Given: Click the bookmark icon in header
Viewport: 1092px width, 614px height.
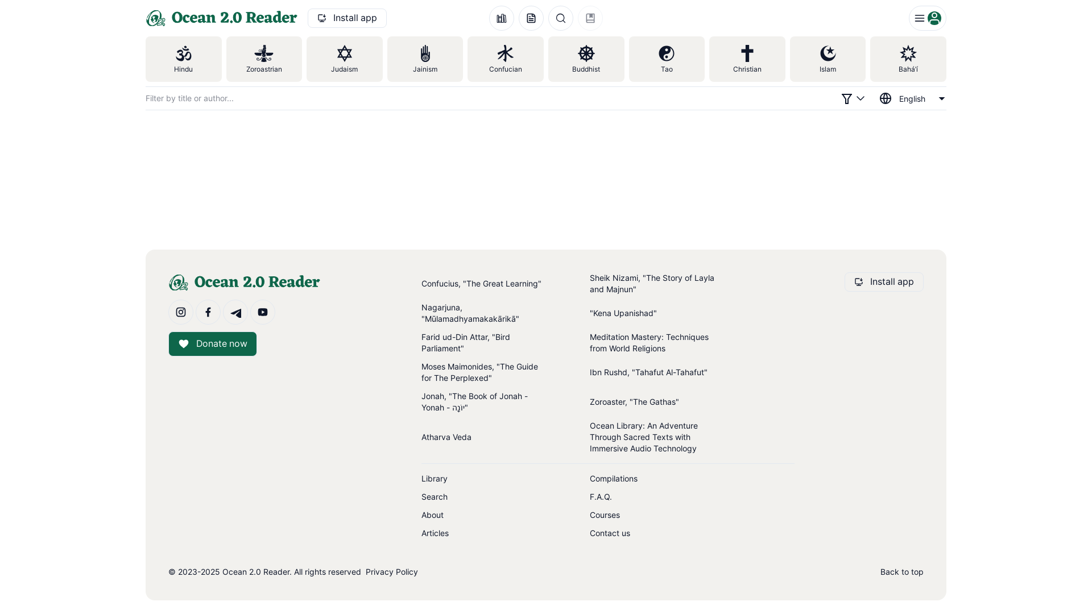Looking at the screenshot, I should point(590,18).
